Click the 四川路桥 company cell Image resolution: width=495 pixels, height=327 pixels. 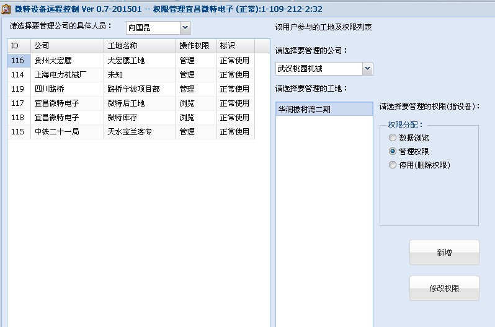click(67, 89)
